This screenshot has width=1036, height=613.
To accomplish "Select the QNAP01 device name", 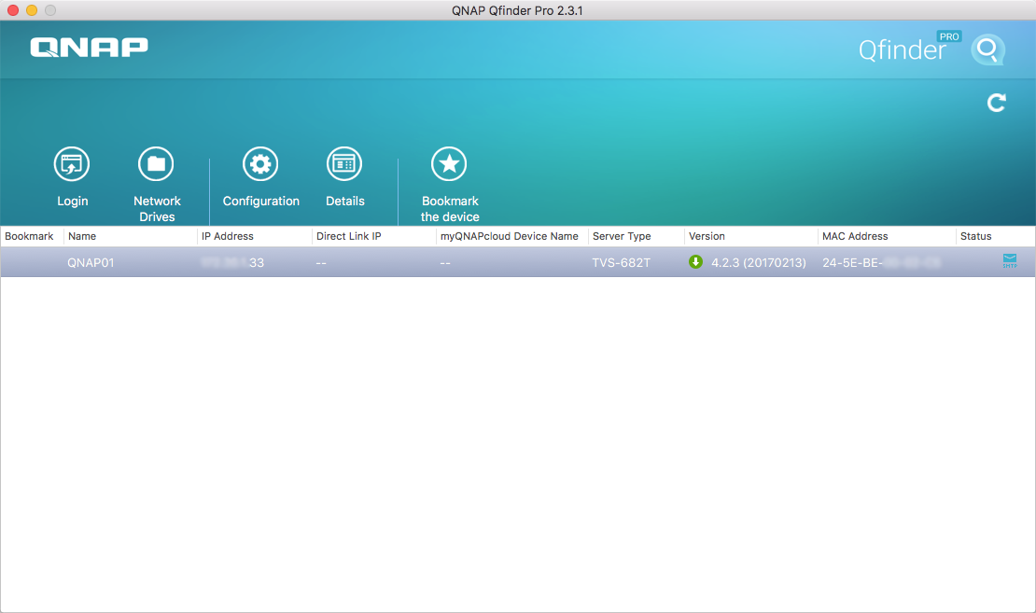I will pos(91,263).
